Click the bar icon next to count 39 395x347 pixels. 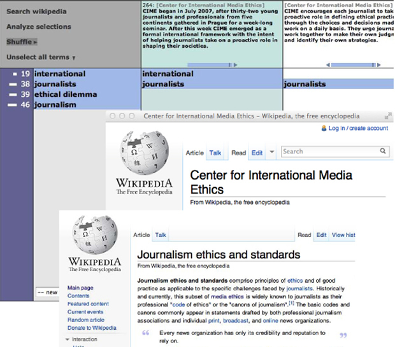click(13, 95)
